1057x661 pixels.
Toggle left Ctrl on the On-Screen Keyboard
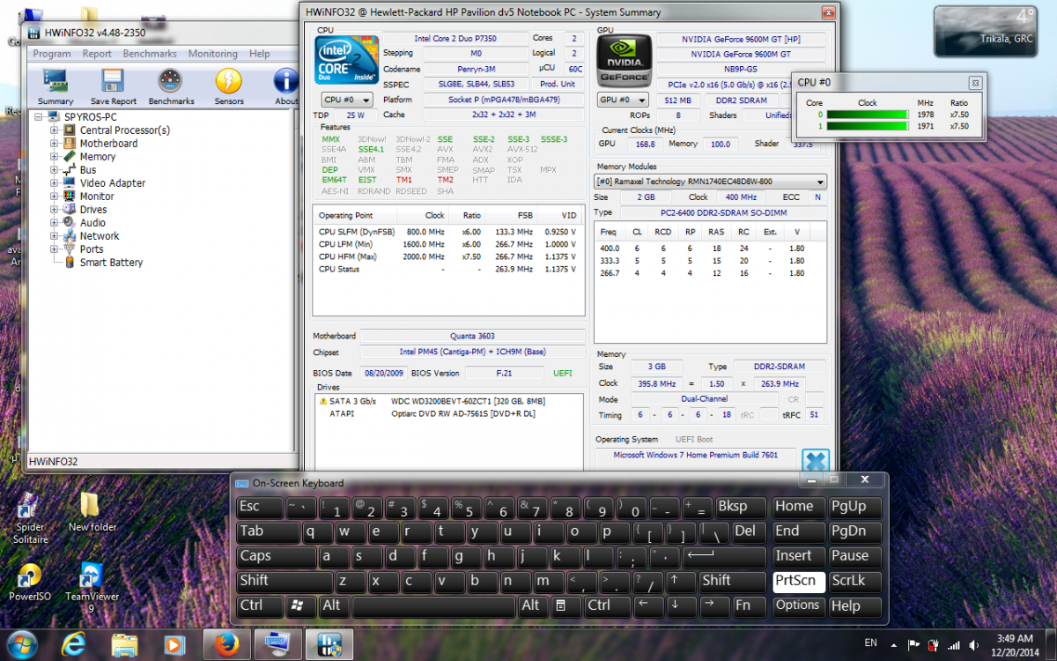[x=261, y=606]
